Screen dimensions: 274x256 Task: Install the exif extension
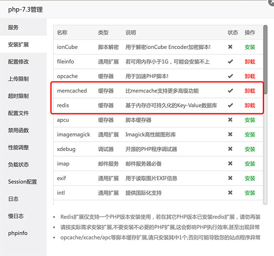tap(250, 178)
